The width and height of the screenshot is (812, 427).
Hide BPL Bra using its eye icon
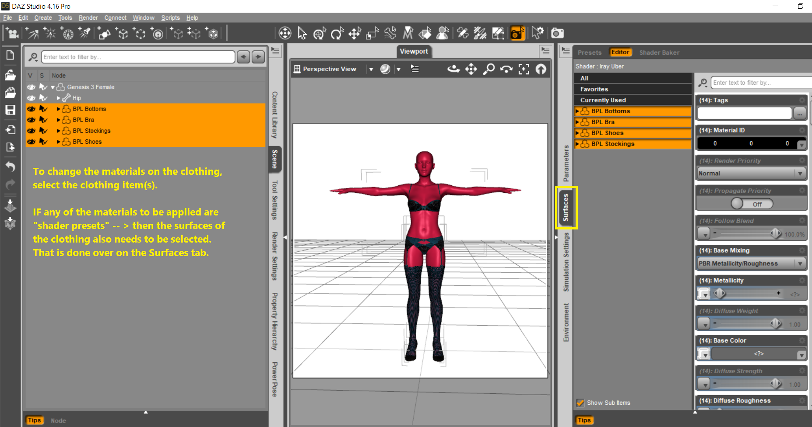(31, 120)
